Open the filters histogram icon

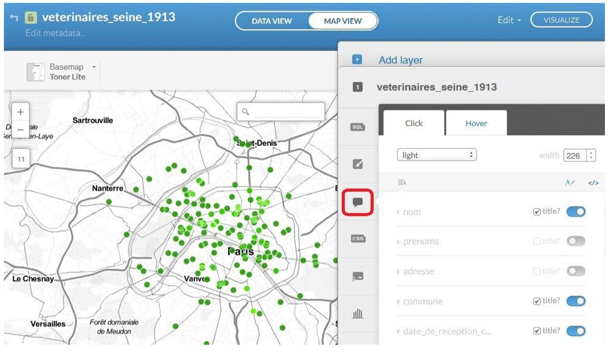[358, 313]
